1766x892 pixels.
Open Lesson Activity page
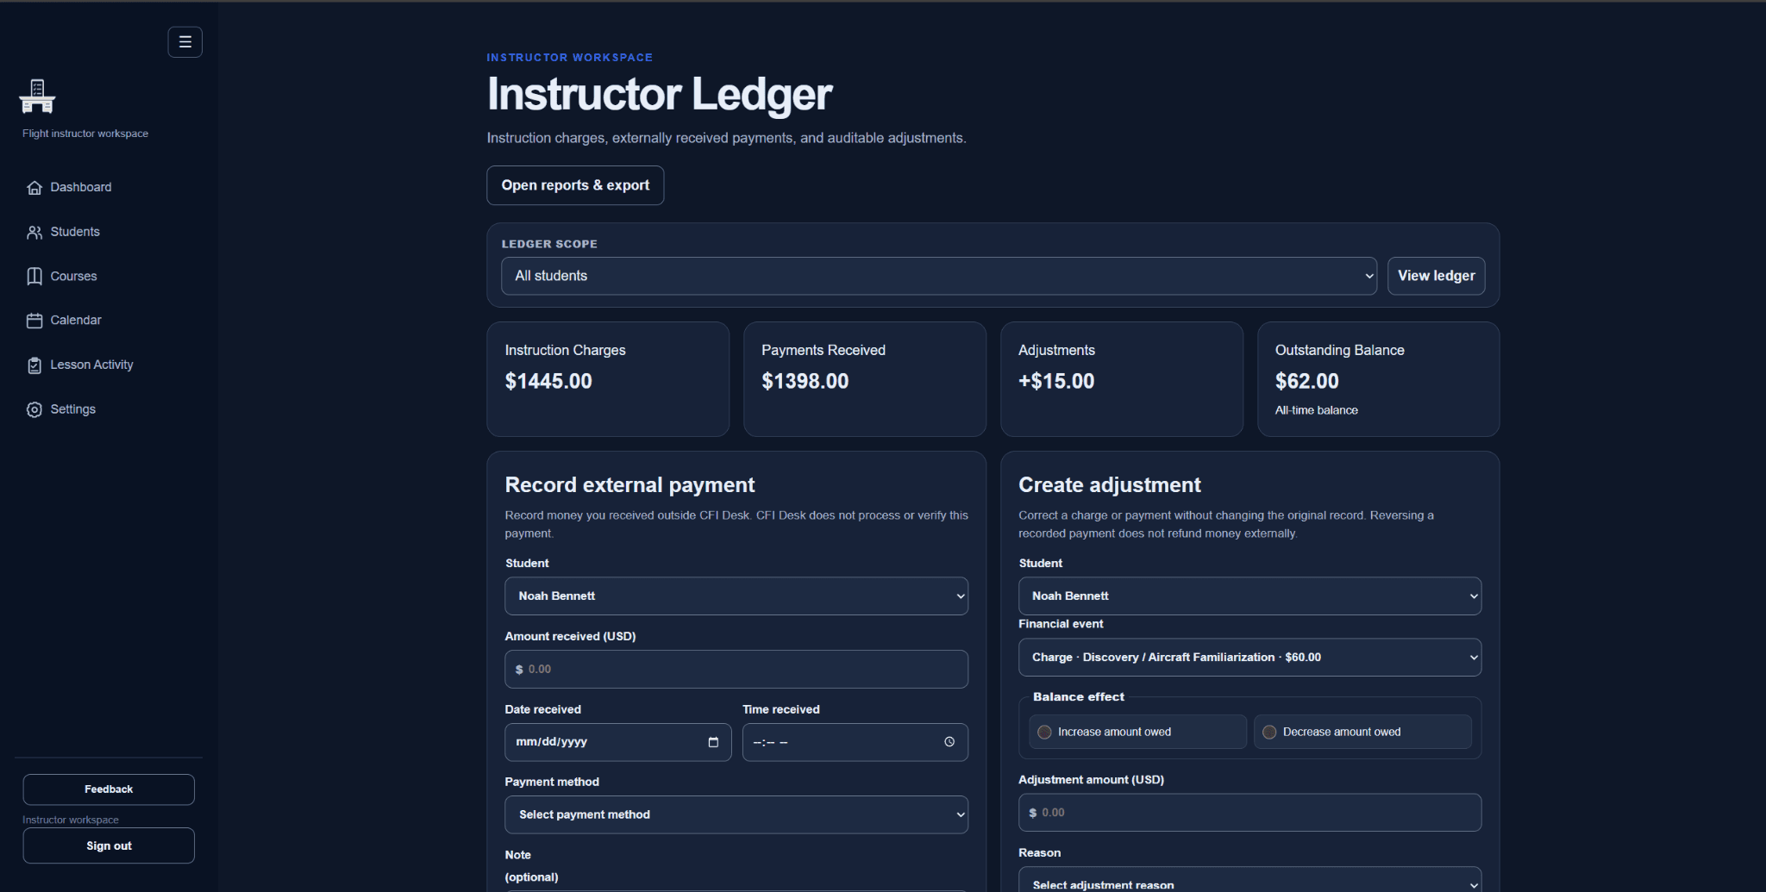tap(91, 365)
